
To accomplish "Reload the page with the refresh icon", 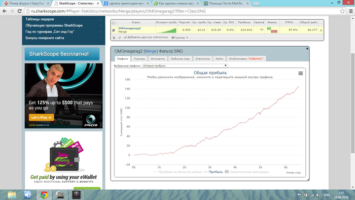I will coord(20,11).
